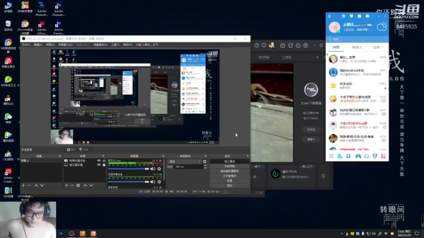Click the QQ search field
The image size is (424, 238).
pyautogui.click(x=357, y=39)
